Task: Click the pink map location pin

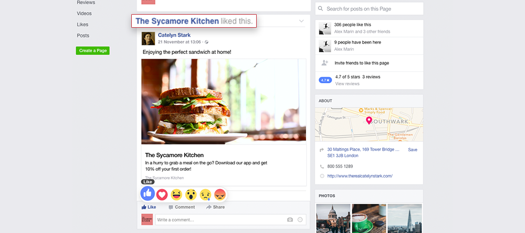Action: coord(369,120)
